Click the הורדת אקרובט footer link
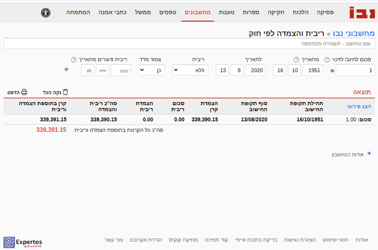 pos(146,240)
